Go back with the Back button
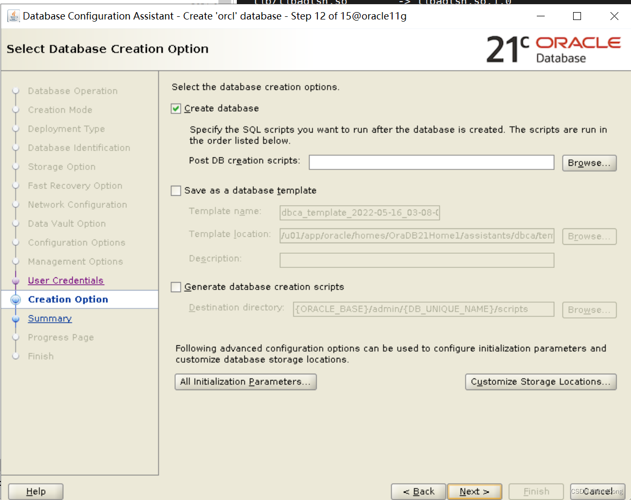Screen dimensions: 631x500 [x=418, y=492]
